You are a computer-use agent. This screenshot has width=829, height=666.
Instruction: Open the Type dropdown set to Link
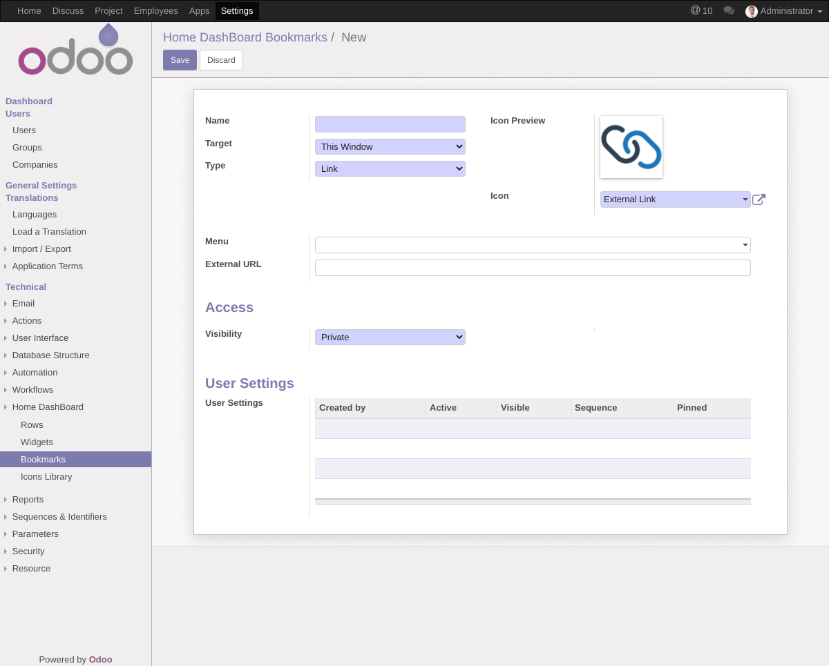[390, 168]
